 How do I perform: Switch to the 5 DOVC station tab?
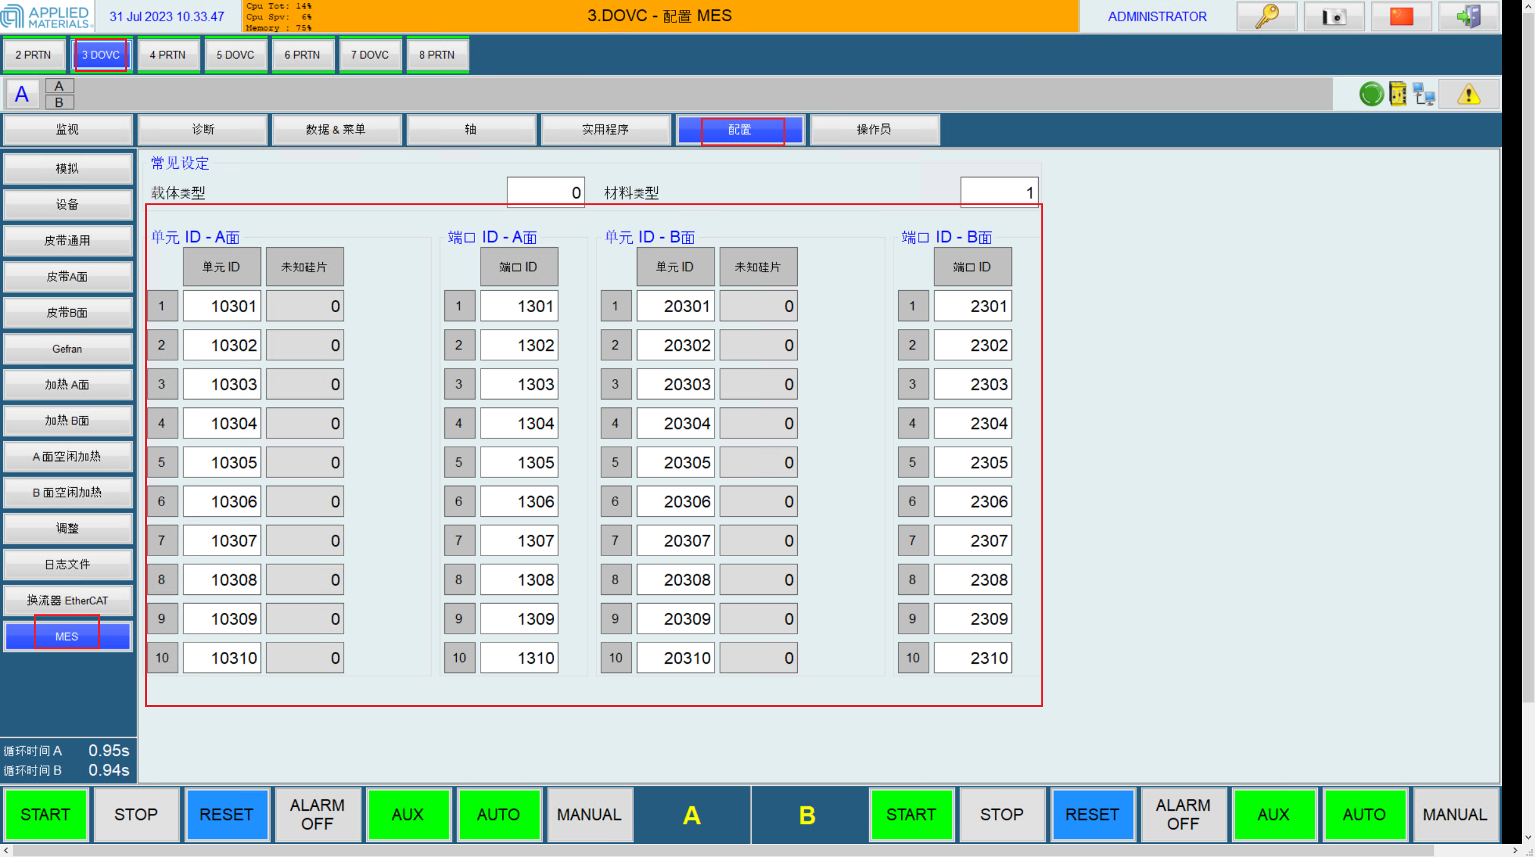click(x=235, y=55)
